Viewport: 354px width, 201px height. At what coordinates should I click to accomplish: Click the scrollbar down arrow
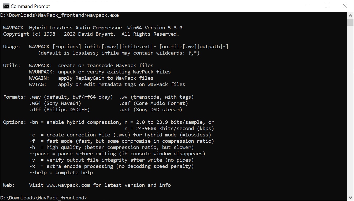coord(350,197)
